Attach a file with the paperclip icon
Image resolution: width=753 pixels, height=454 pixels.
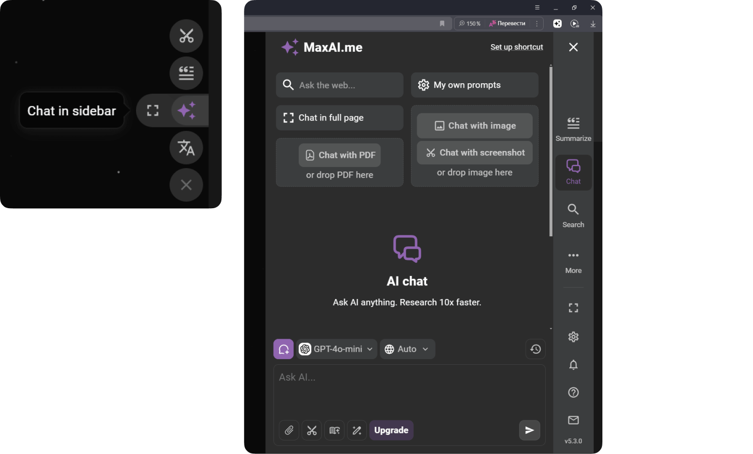tap(289, 430)
